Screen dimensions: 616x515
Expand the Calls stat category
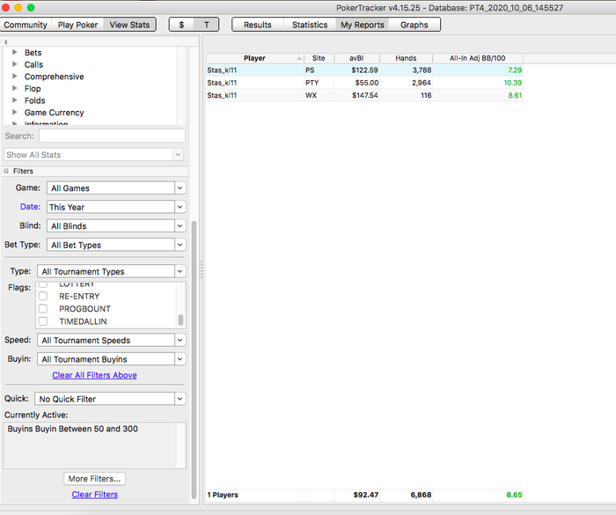click(15, 64)
